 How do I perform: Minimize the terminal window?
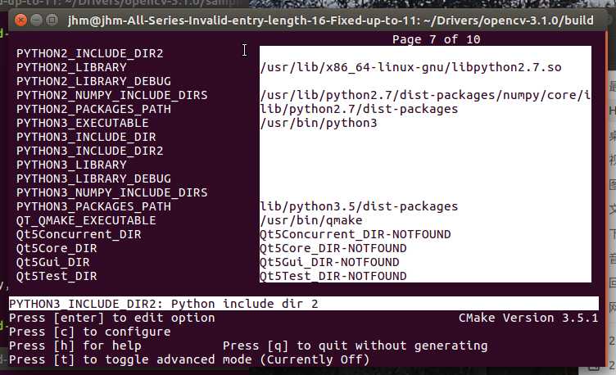click(x=37, y=20)
